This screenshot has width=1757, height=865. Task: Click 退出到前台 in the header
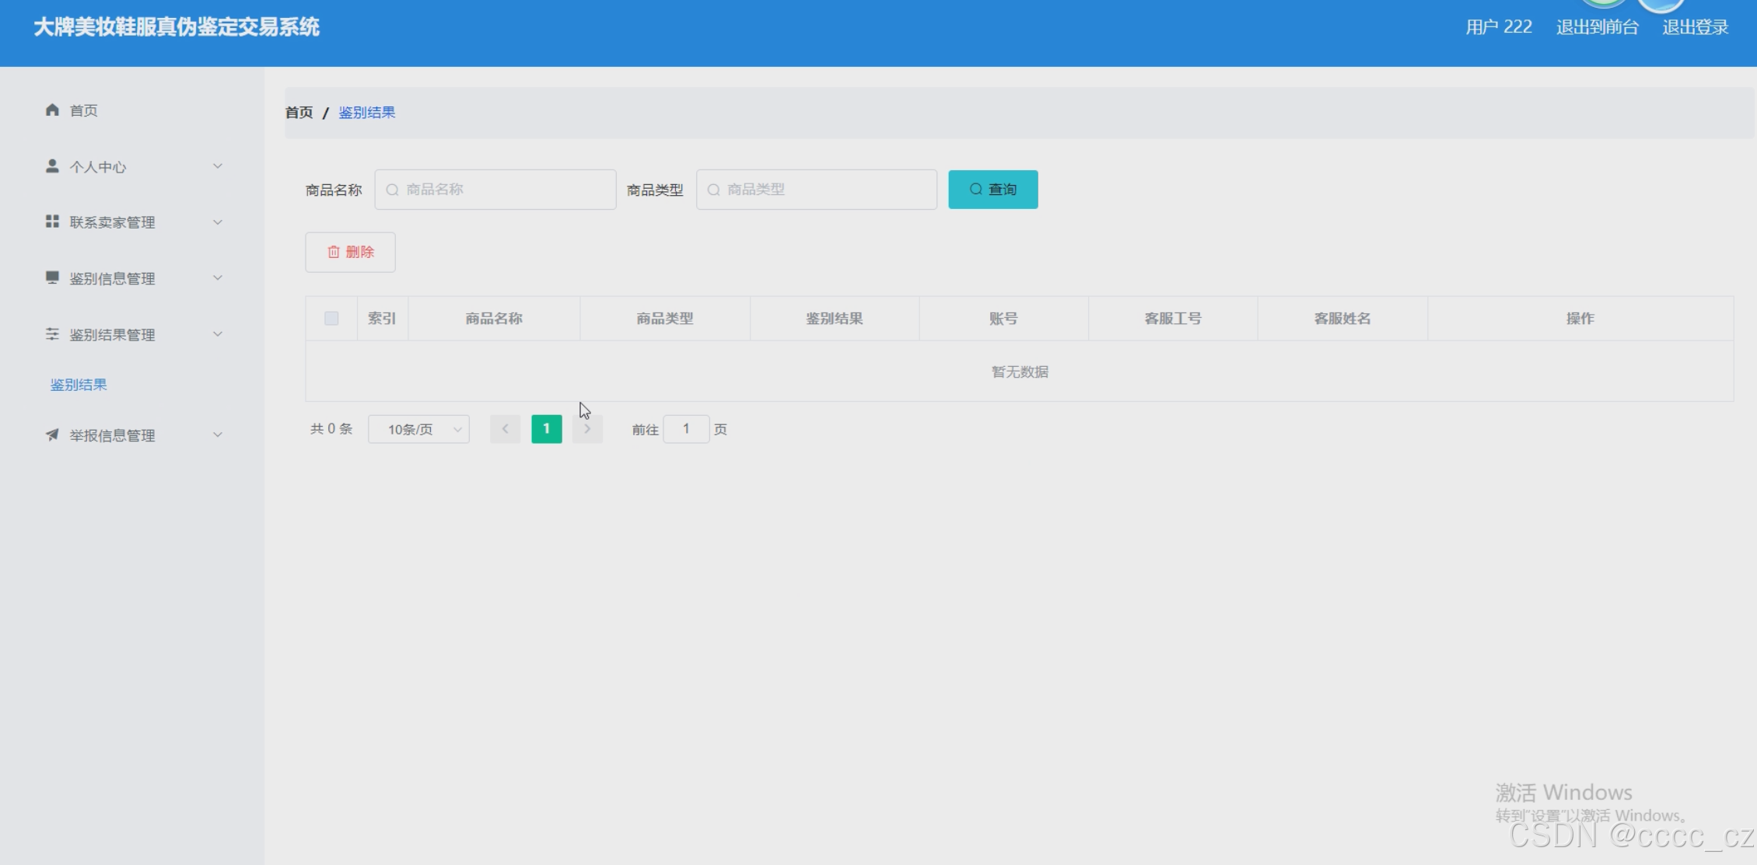click(x=1597, y=27)
